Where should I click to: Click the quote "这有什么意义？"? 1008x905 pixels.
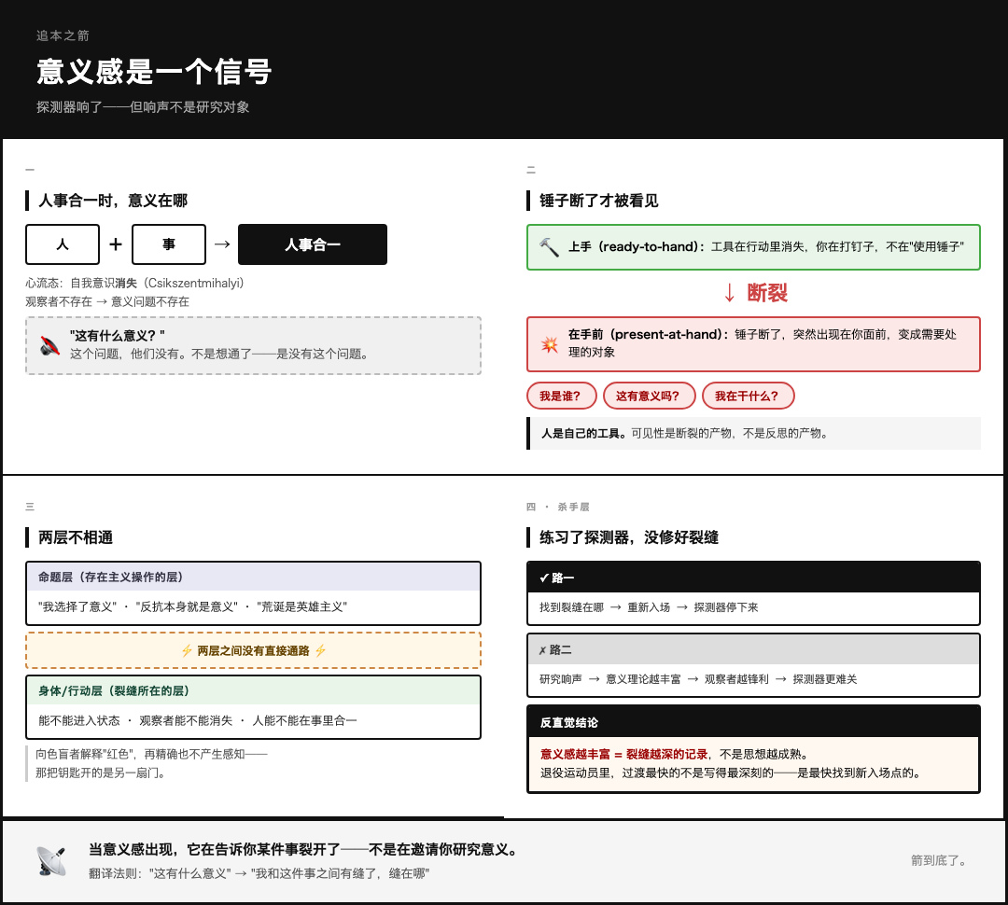[117, 336]
